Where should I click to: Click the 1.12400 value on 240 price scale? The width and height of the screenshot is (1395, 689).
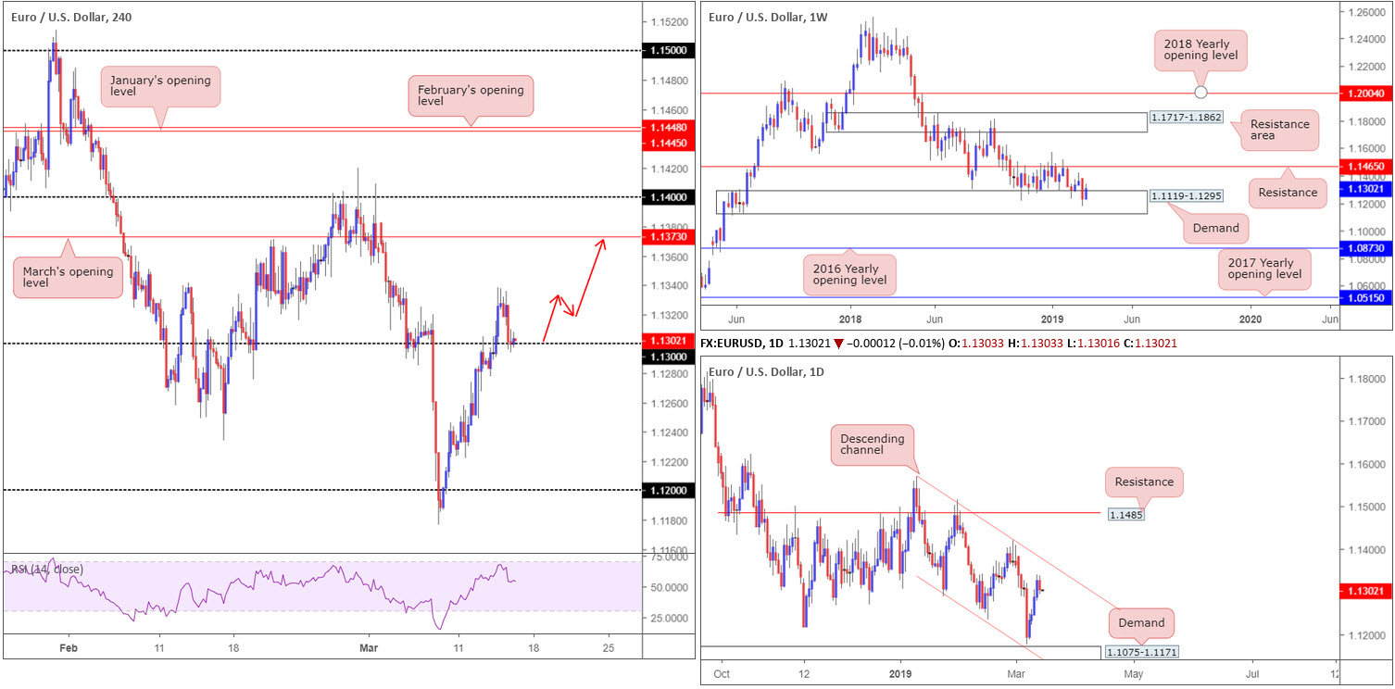pyautogui.click(x=668, y=432)
